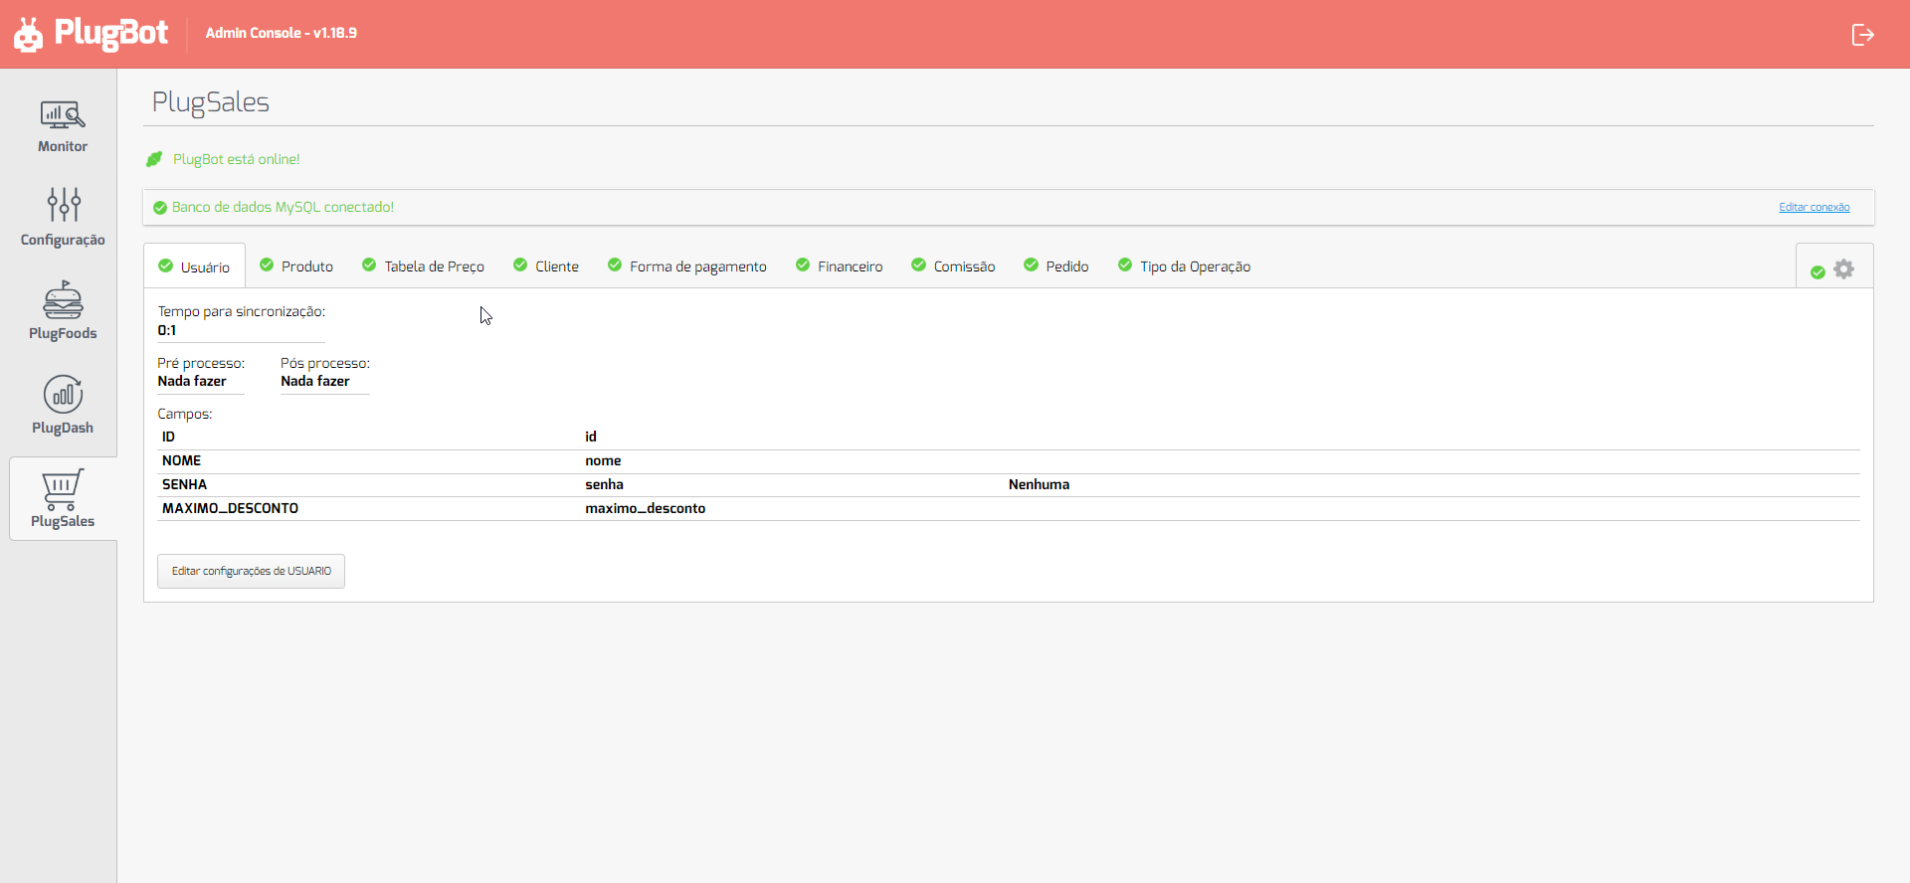Click the mapped column 'maximo_desconto'

[x=645, y=508]
